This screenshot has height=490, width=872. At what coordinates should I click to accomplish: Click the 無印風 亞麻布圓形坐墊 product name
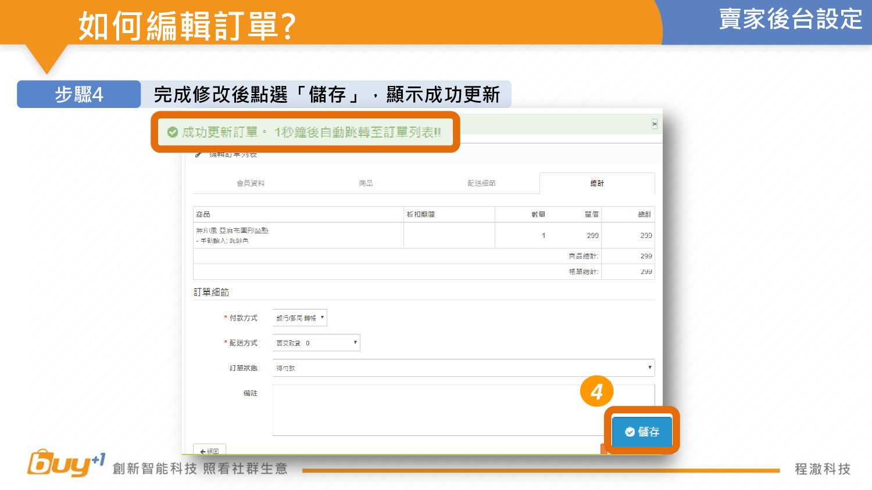point(233,230)
